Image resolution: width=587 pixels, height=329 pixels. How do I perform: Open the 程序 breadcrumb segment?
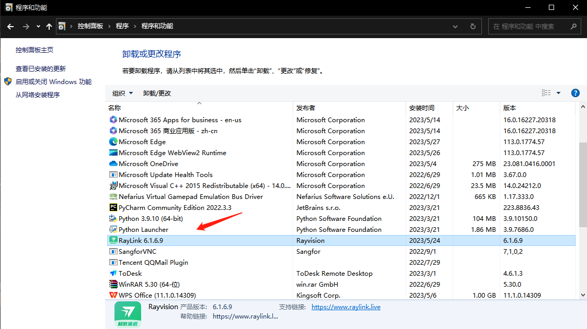pos(122,26)
